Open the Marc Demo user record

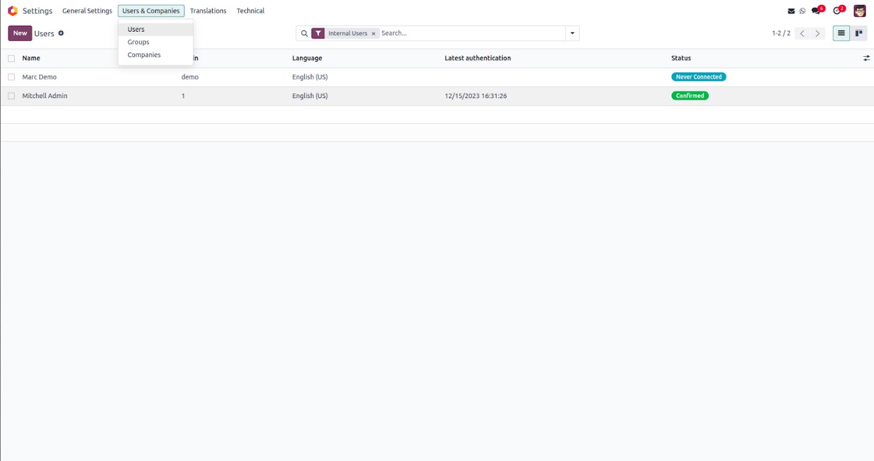tap(39, 77)
